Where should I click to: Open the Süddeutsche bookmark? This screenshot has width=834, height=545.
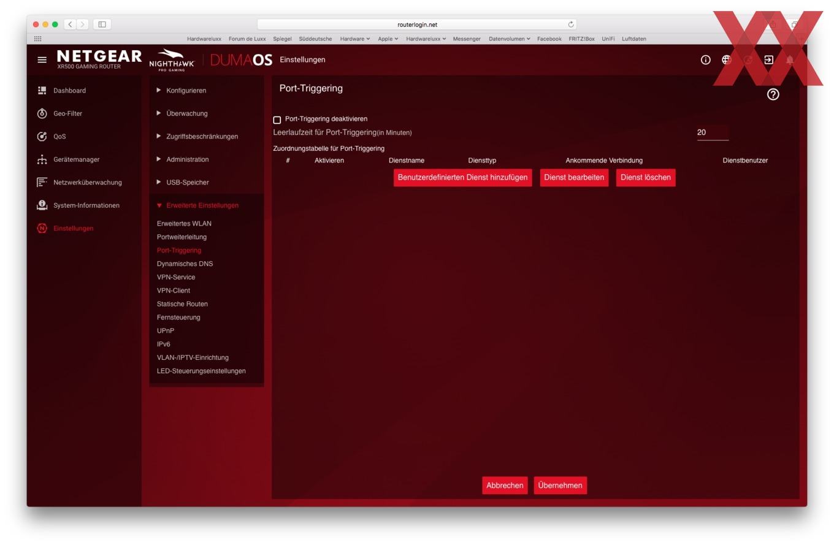315,39
